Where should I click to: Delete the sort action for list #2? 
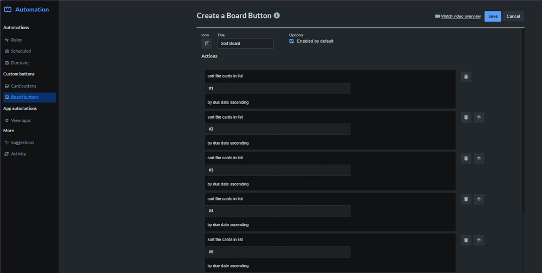pos(466,118)
